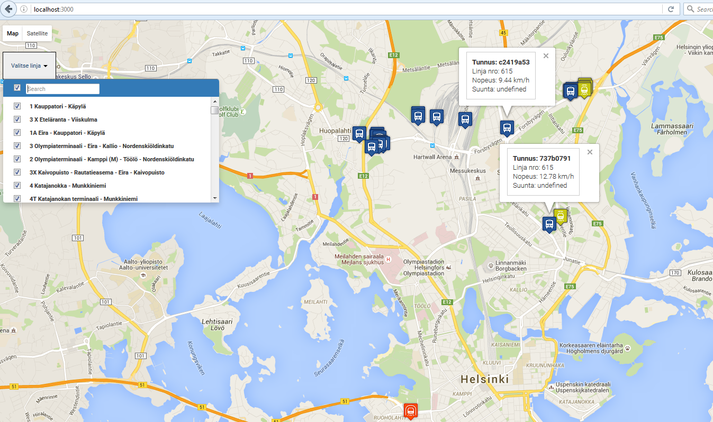Switch to the Satellite view tab
This screenshot has height=422, width=713.
tap(37, 33)
